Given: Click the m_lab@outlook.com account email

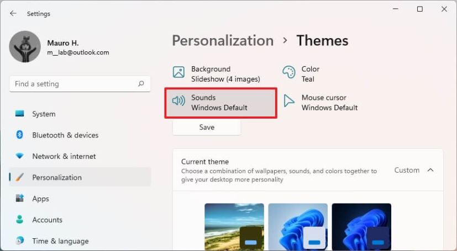Looking at the screenshot, I should coord(78,52).
